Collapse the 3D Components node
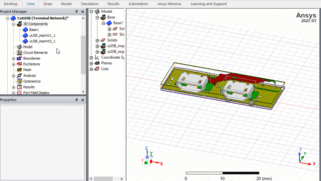The height and width of the screenshot is (181, 321). pos(13,24)
